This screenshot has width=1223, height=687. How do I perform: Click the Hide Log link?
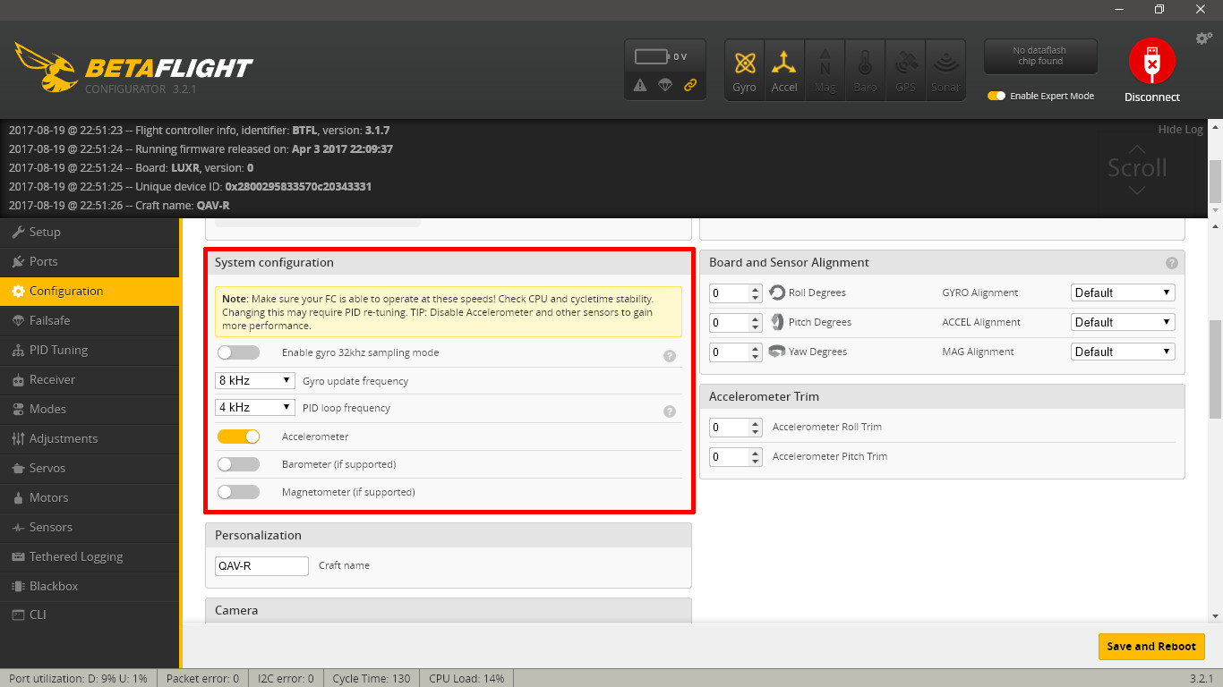[1180, 130]
